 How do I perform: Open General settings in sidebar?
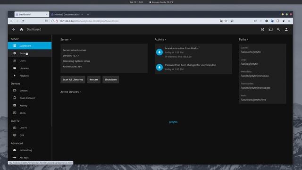(30, 53)
